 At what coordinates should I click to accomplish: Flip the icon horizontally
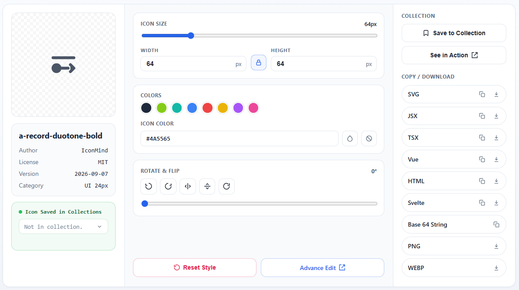188,186
